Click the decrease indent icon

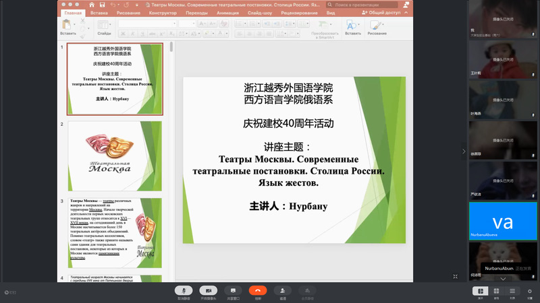click(267, 24)
